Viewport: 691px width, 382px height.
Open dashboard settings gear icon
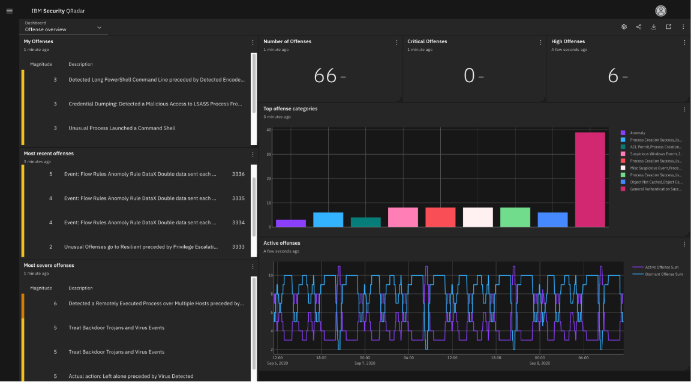click(x=624, y=27)
